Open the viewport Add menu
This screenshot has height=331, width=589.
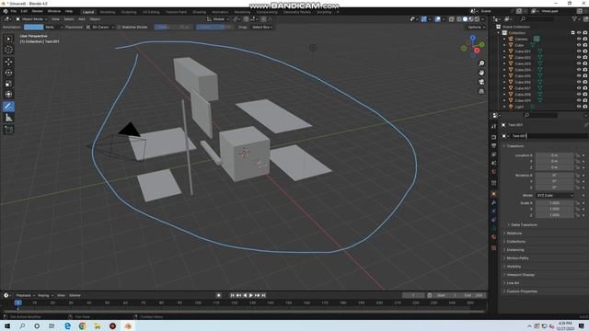click(81, 19)
